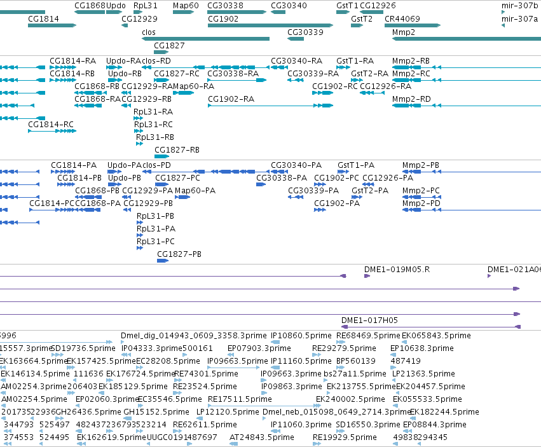Click the IP11060.3prime EST label
This screenshot has width=541, height=447.
[301, 425]
